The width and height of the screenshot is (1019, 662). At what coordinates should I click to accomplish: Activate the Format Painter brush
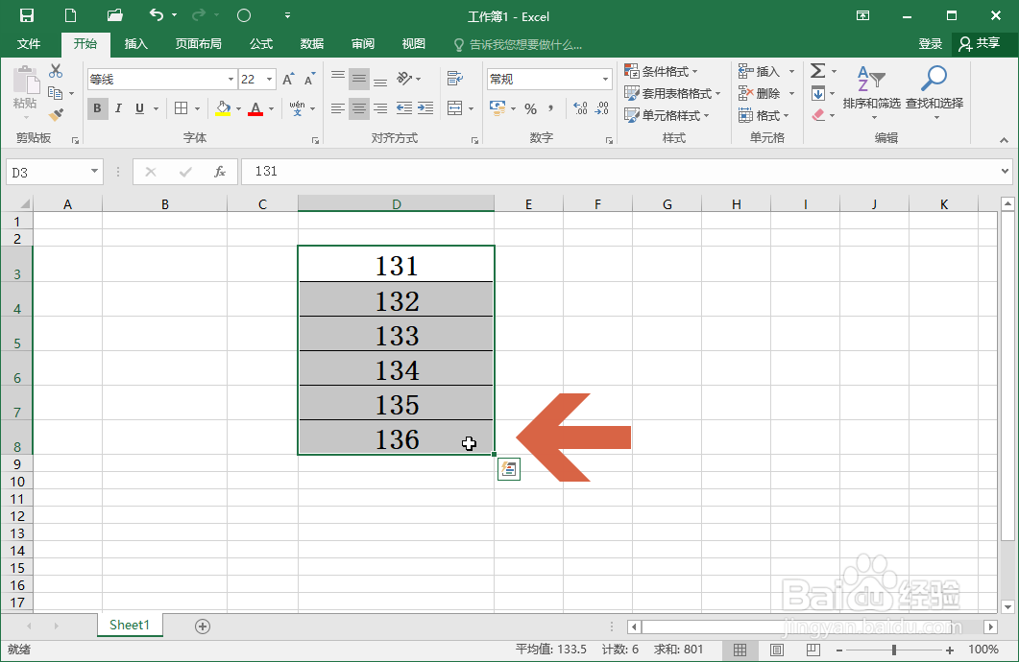point(56,115)
